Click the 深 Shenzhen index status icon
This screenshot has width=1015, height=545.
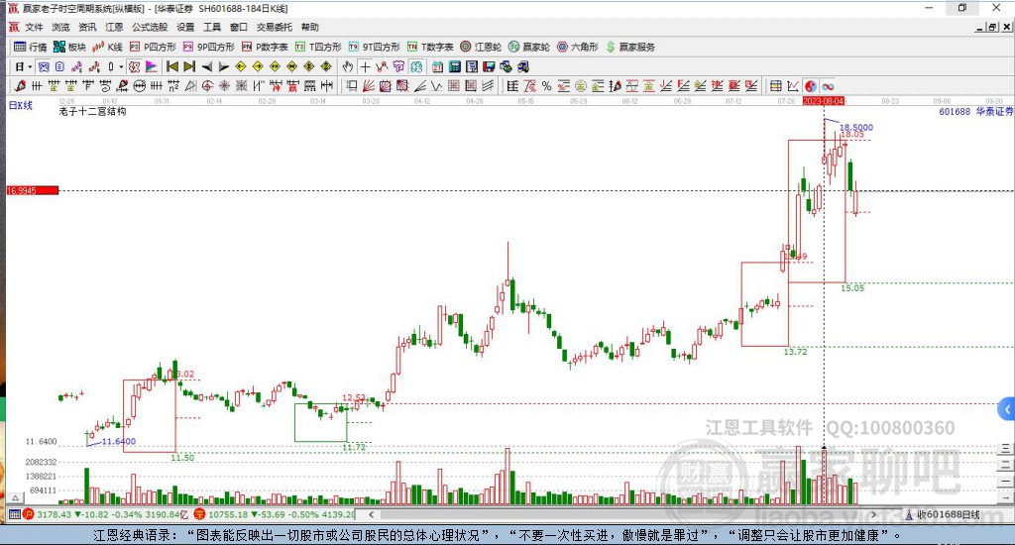199,514
